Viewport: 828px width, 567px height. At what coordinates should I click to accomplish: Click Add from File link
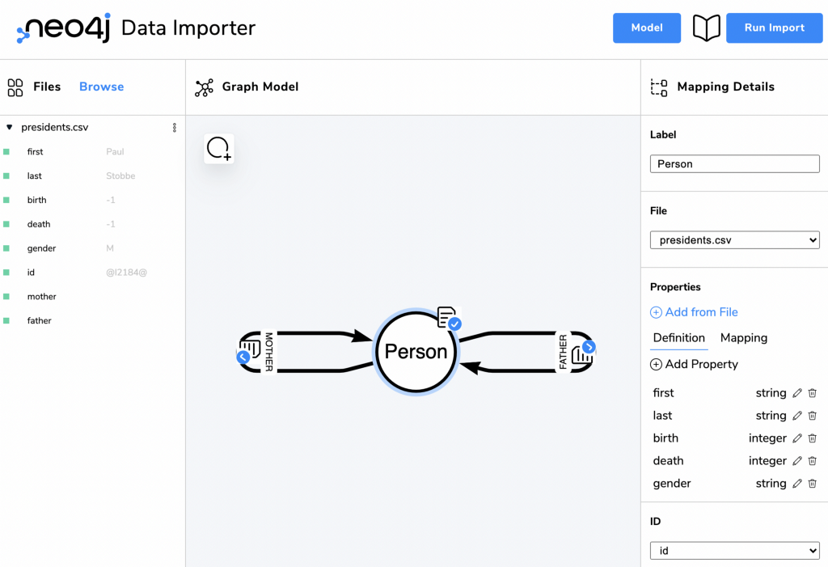694,312
